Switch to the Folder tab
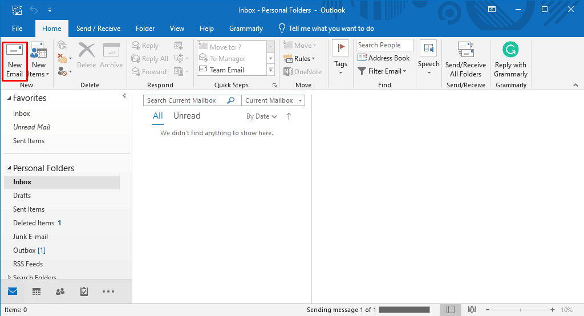The image size is (584, 316). coord(145,29)
